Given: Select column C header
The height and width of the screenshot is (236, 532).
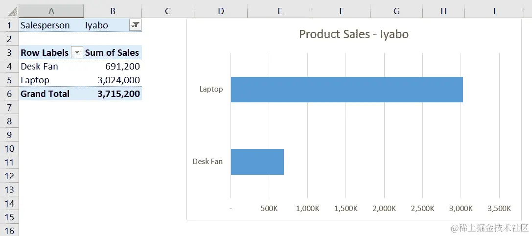Looking at the screenshot, I should pos(167,11).
